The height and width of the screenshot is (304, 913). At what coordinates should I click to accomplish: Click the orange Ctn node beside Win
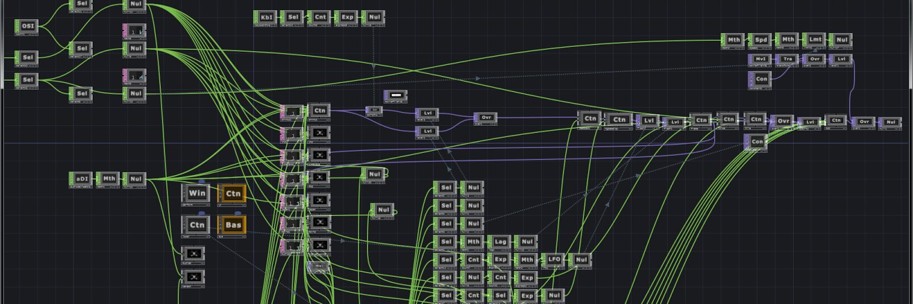tap(232, 194)
